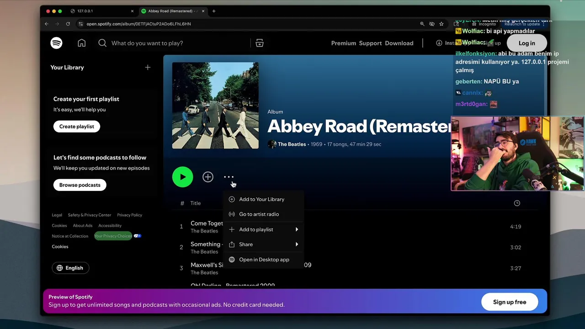Click the Install App download icon
The height and width of the screenshot is (329, 585).
coord(439,43)
